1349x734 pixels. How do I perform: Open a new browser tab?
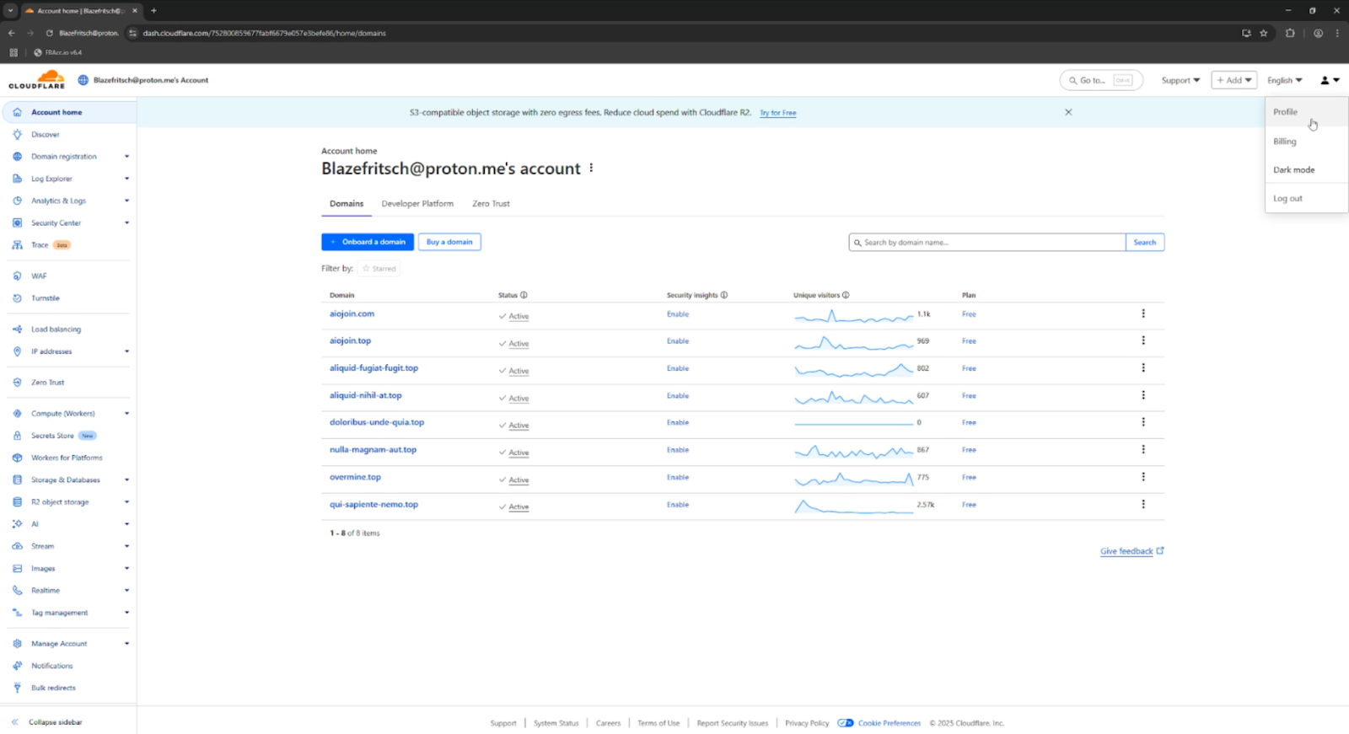click(153, 11)
